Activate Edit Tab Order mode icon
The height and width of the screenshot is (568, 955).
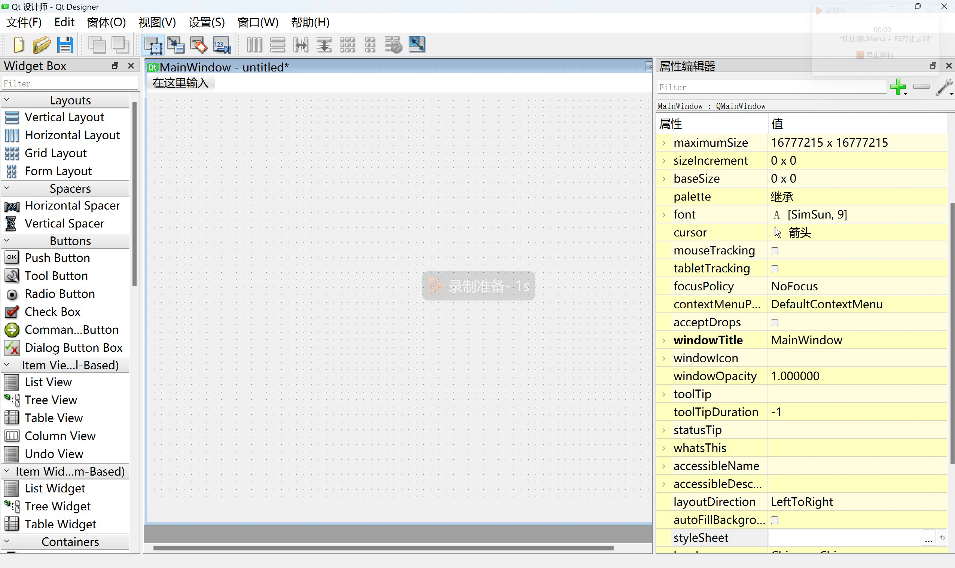click(x=222, y=45)
